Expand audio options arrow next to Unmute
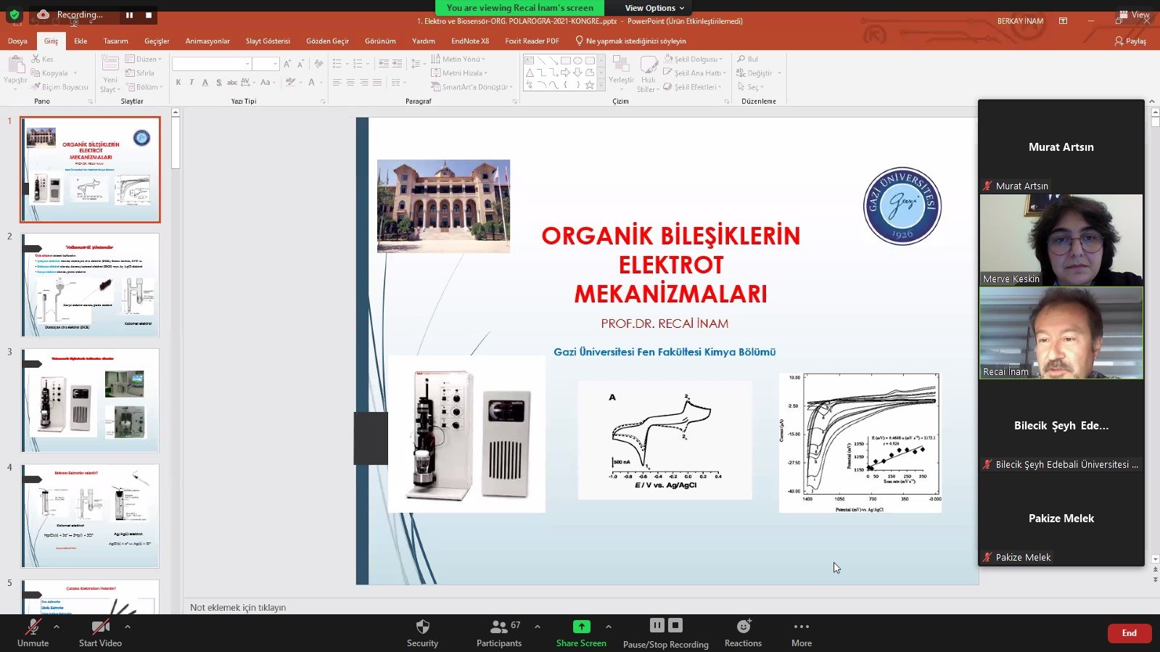The width and height of the screenshot is (1160, 652). pyautogui.click(x=57, y=627)
